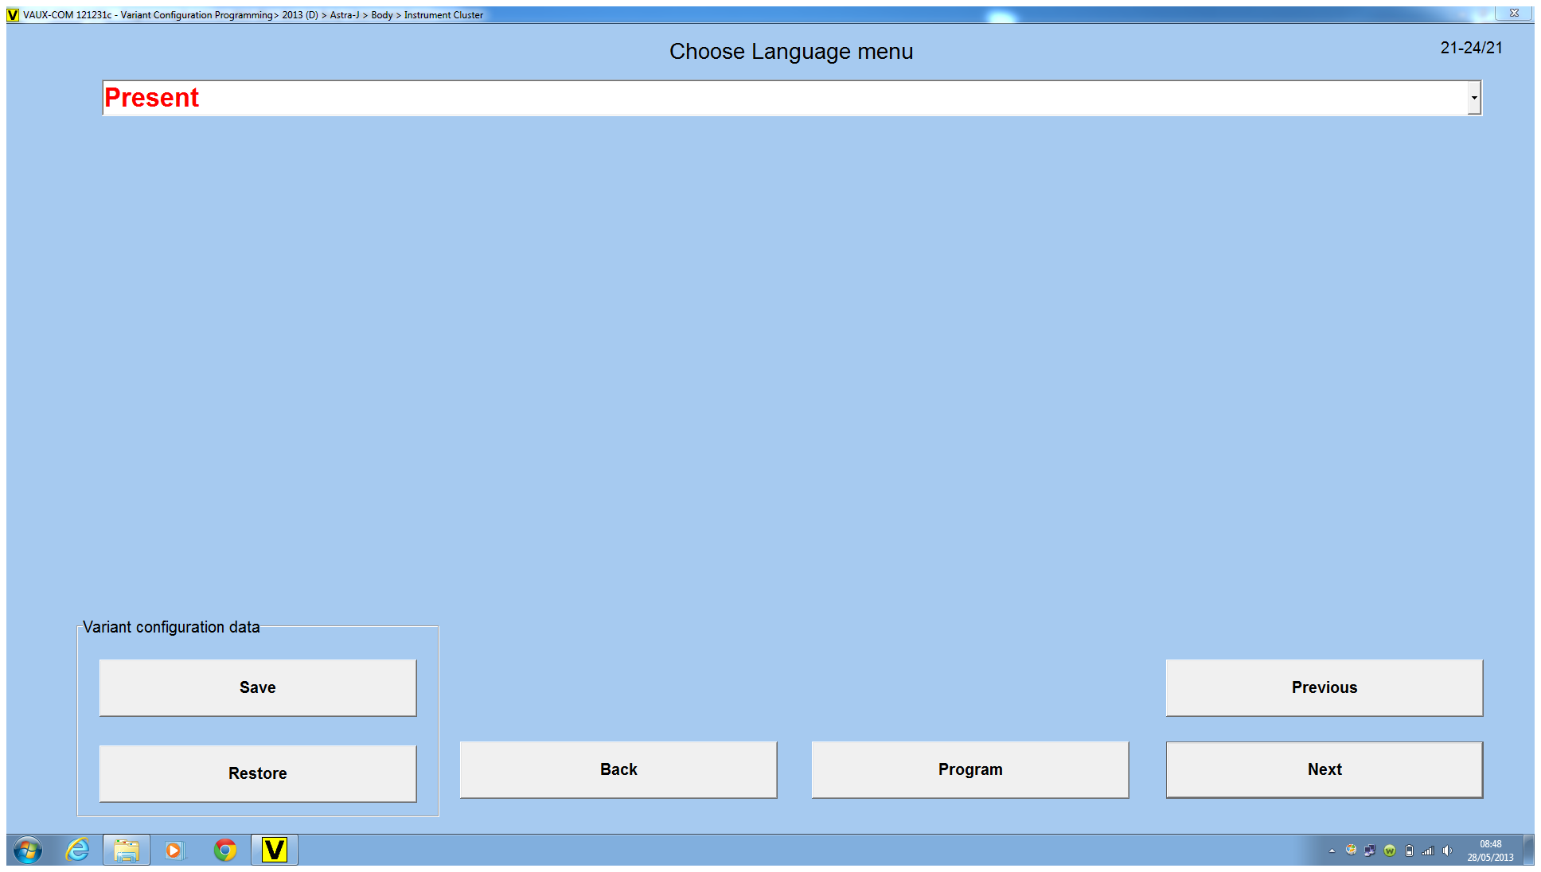Image resolution: width=1541 pixels, height=872 pixels.
Task: Launch Internet Explorer from the taskbar
Action: tap(77, 850)
